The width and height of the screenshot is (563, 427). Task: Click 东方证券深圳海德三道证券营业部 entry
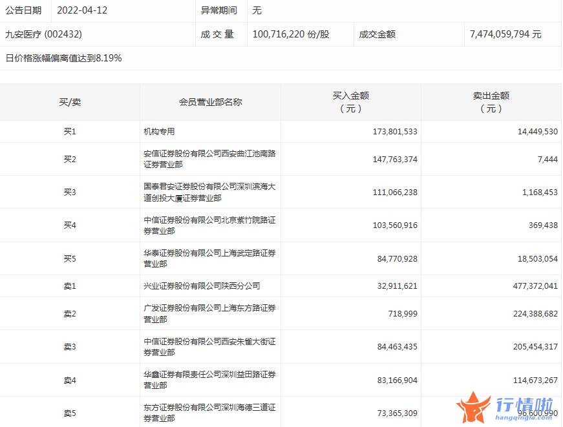point(209,413)
